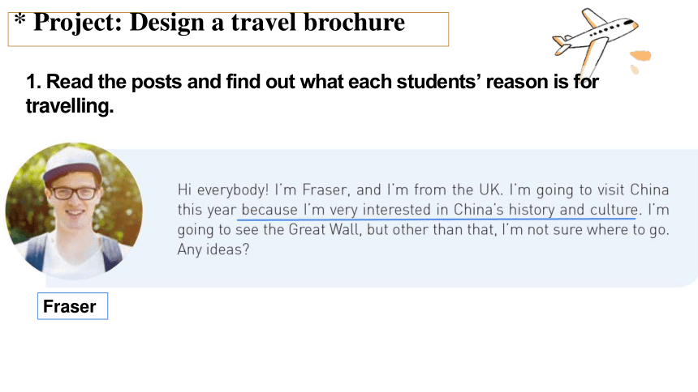Click the cap in Fraser's photo
The image size is (698, 392).
[x=72, y=164]
